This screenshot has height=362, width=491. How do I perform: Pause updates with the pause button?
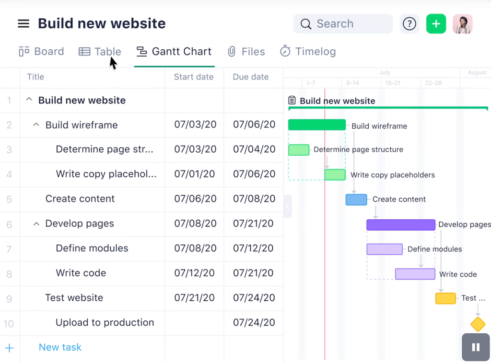pyautogui.click(x=475, y=347)
